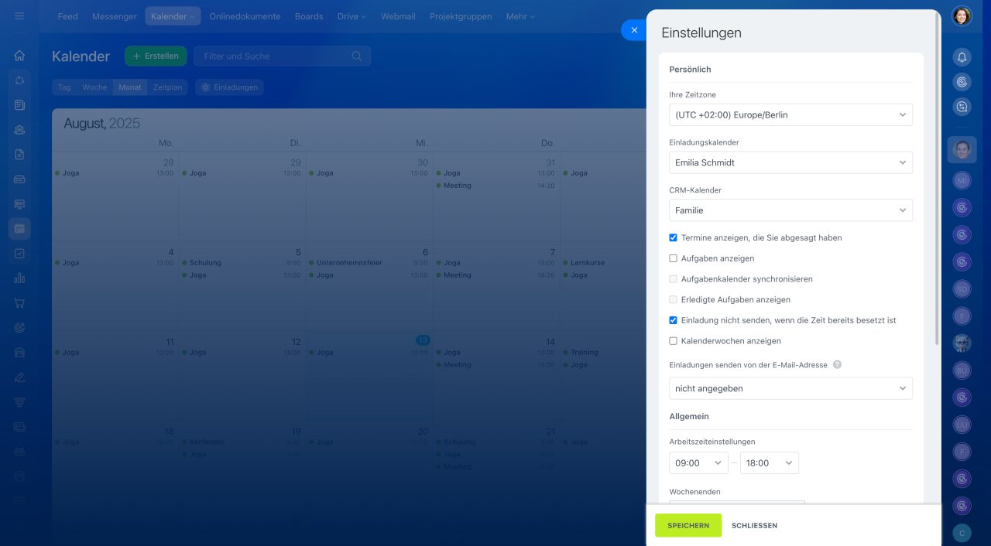Open the Schulung event on the 5th
991x546 pixels.
click(x=205, y=263)
